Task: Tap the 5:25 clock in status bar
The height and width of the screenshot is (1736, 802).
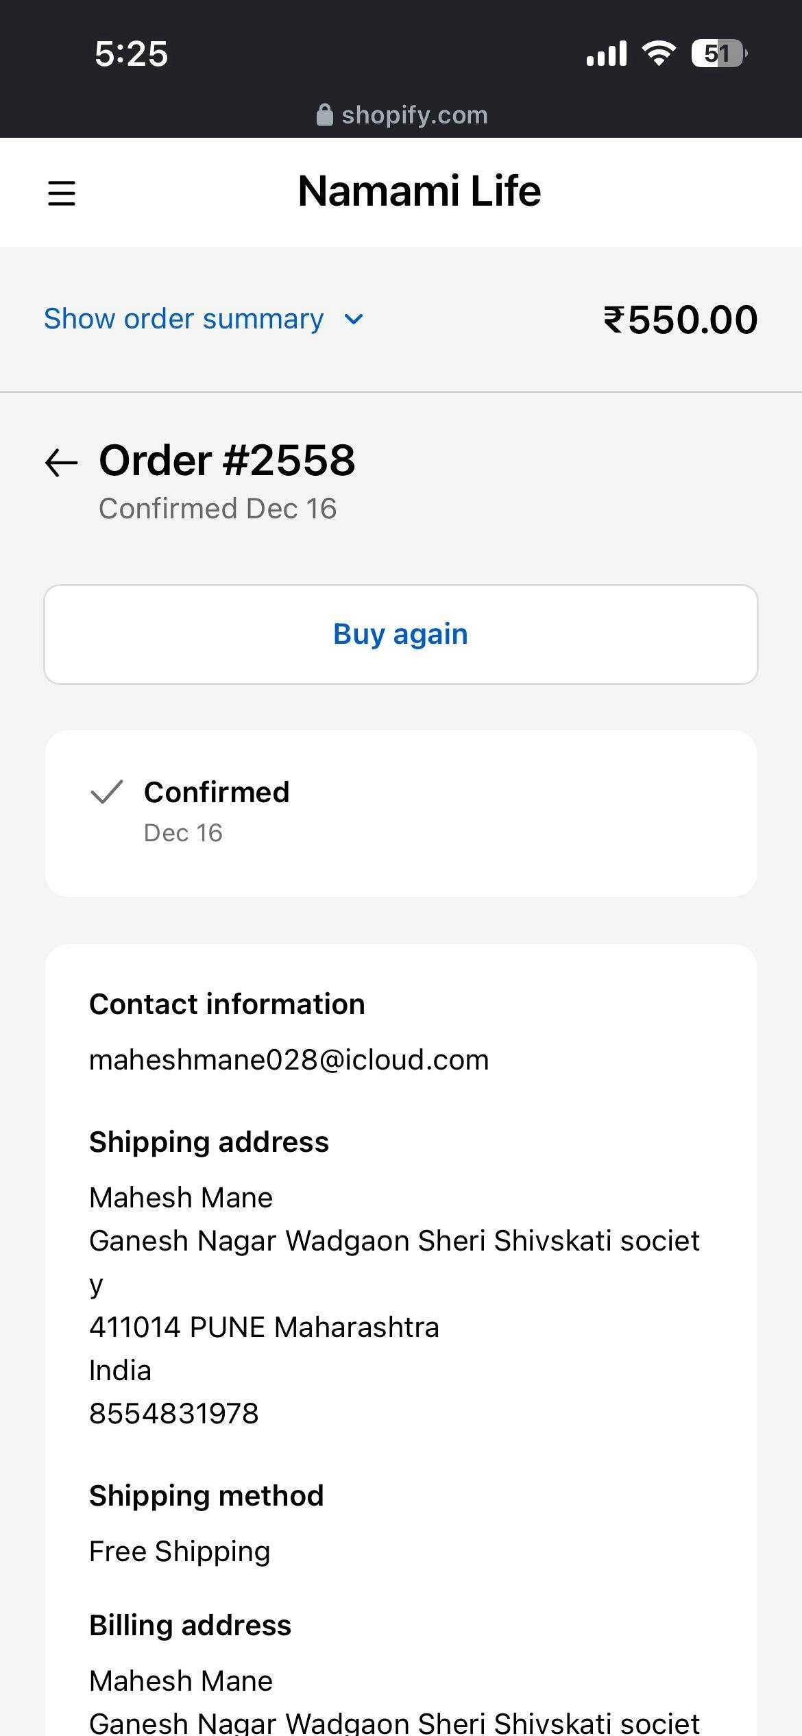Action: [x=131, y=54]
